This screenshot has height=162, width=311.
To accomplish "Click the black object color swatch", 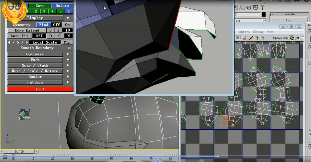I will 264,15.
